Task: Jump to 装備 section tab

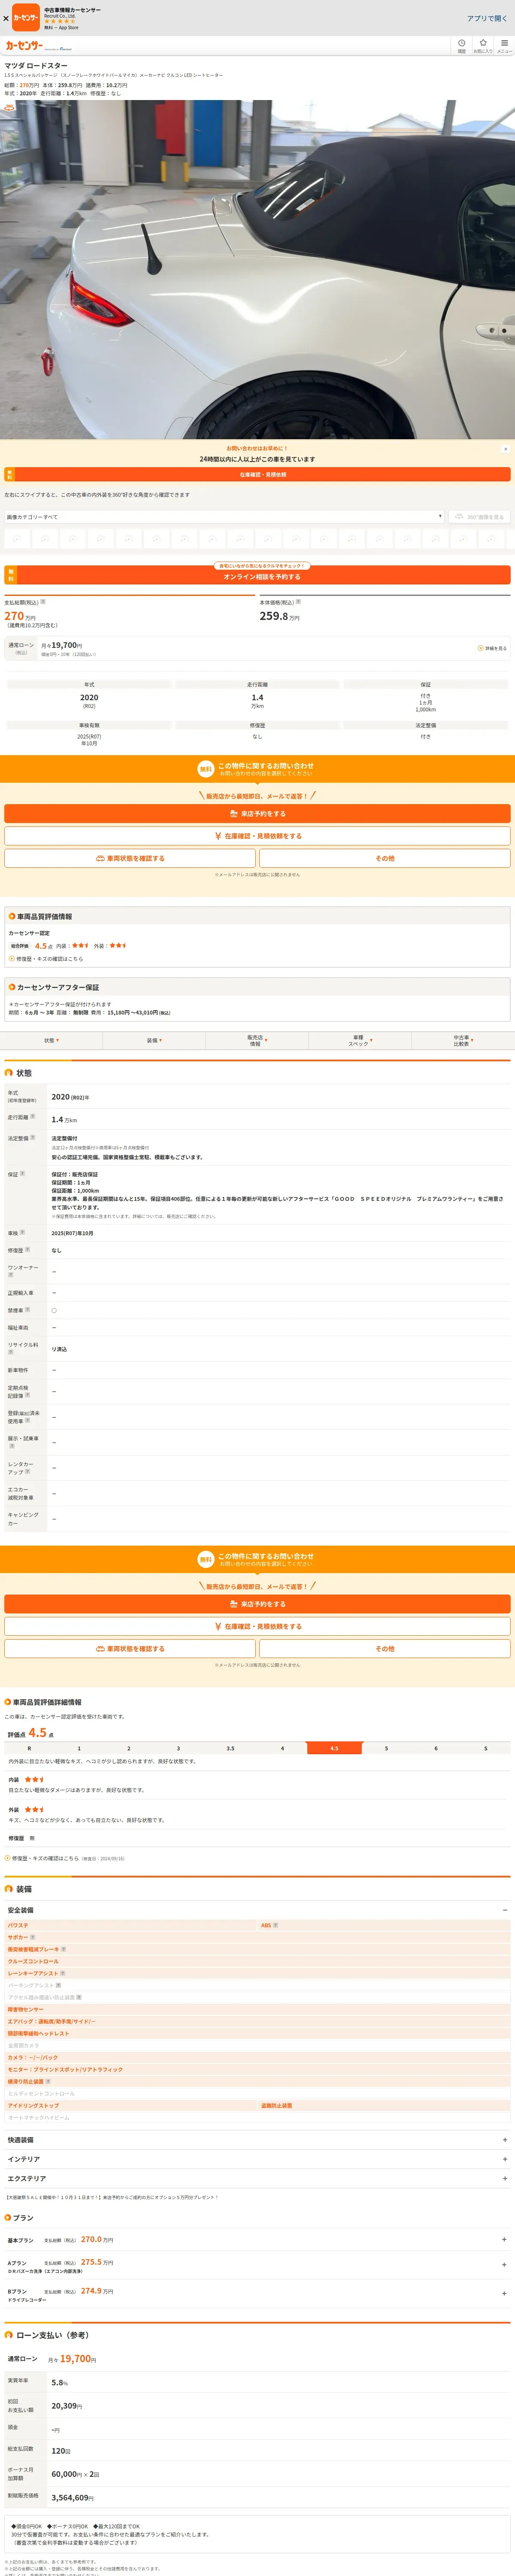Action: tap(154, 1040)
